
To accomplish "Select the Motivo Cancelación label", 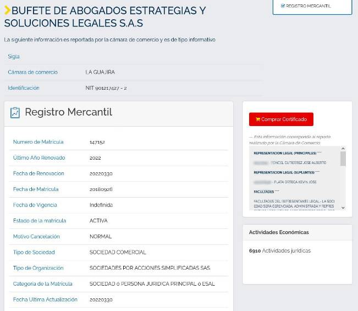I will point(36,237).
